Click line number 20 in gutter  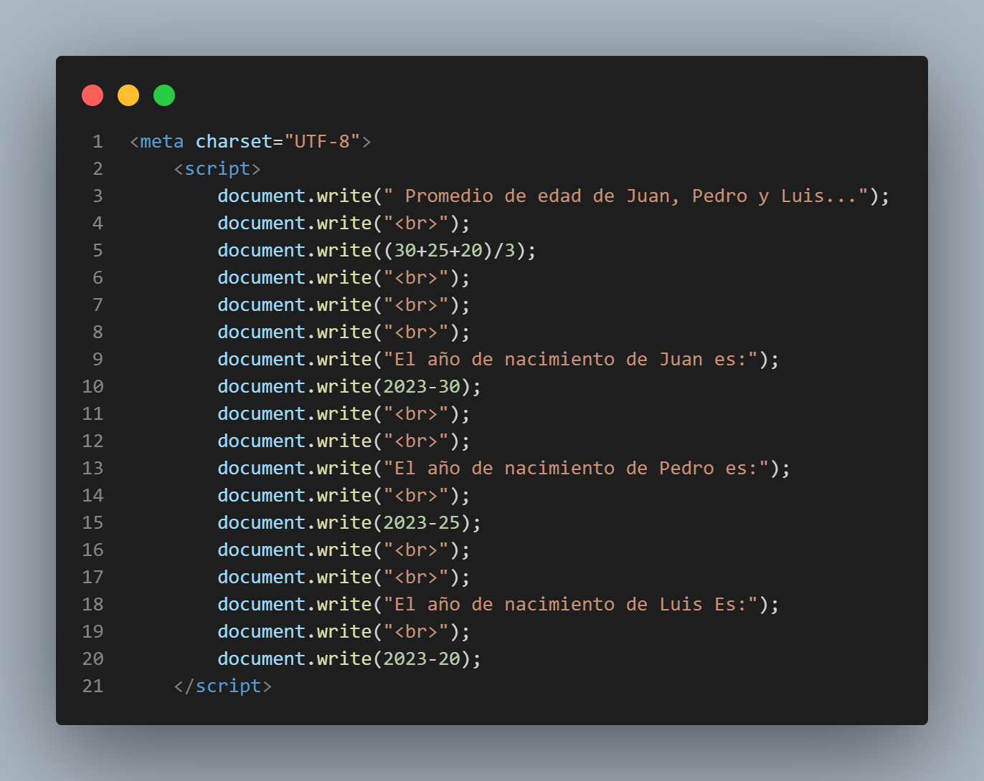pos(93,659)
